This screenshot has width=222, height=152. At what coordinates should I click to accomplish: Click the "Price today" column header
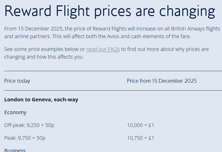click(17, 81)
